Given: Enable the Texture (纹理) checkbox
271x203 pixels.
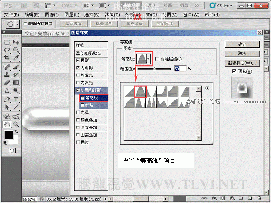Looking at the screenshot, I should [83, 105].
